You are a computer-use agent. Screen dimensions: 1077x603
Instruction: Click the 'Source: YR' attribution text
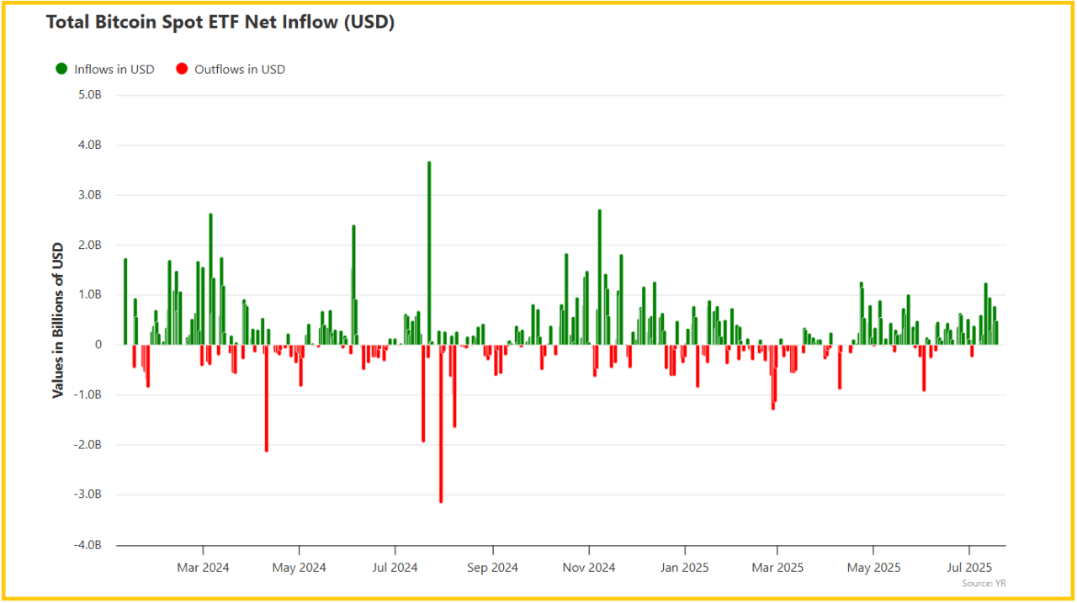coord(984,583)
